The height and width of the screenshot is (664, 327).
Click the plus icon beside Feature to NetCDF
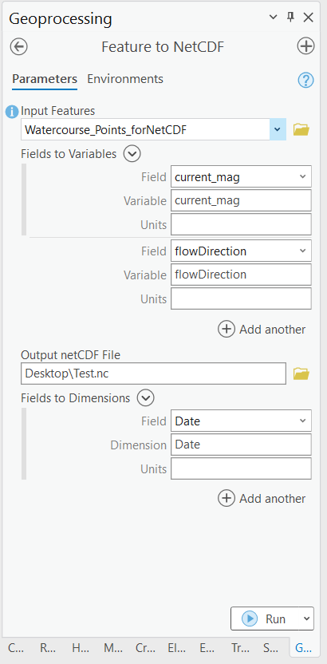[x=305, y=46]
